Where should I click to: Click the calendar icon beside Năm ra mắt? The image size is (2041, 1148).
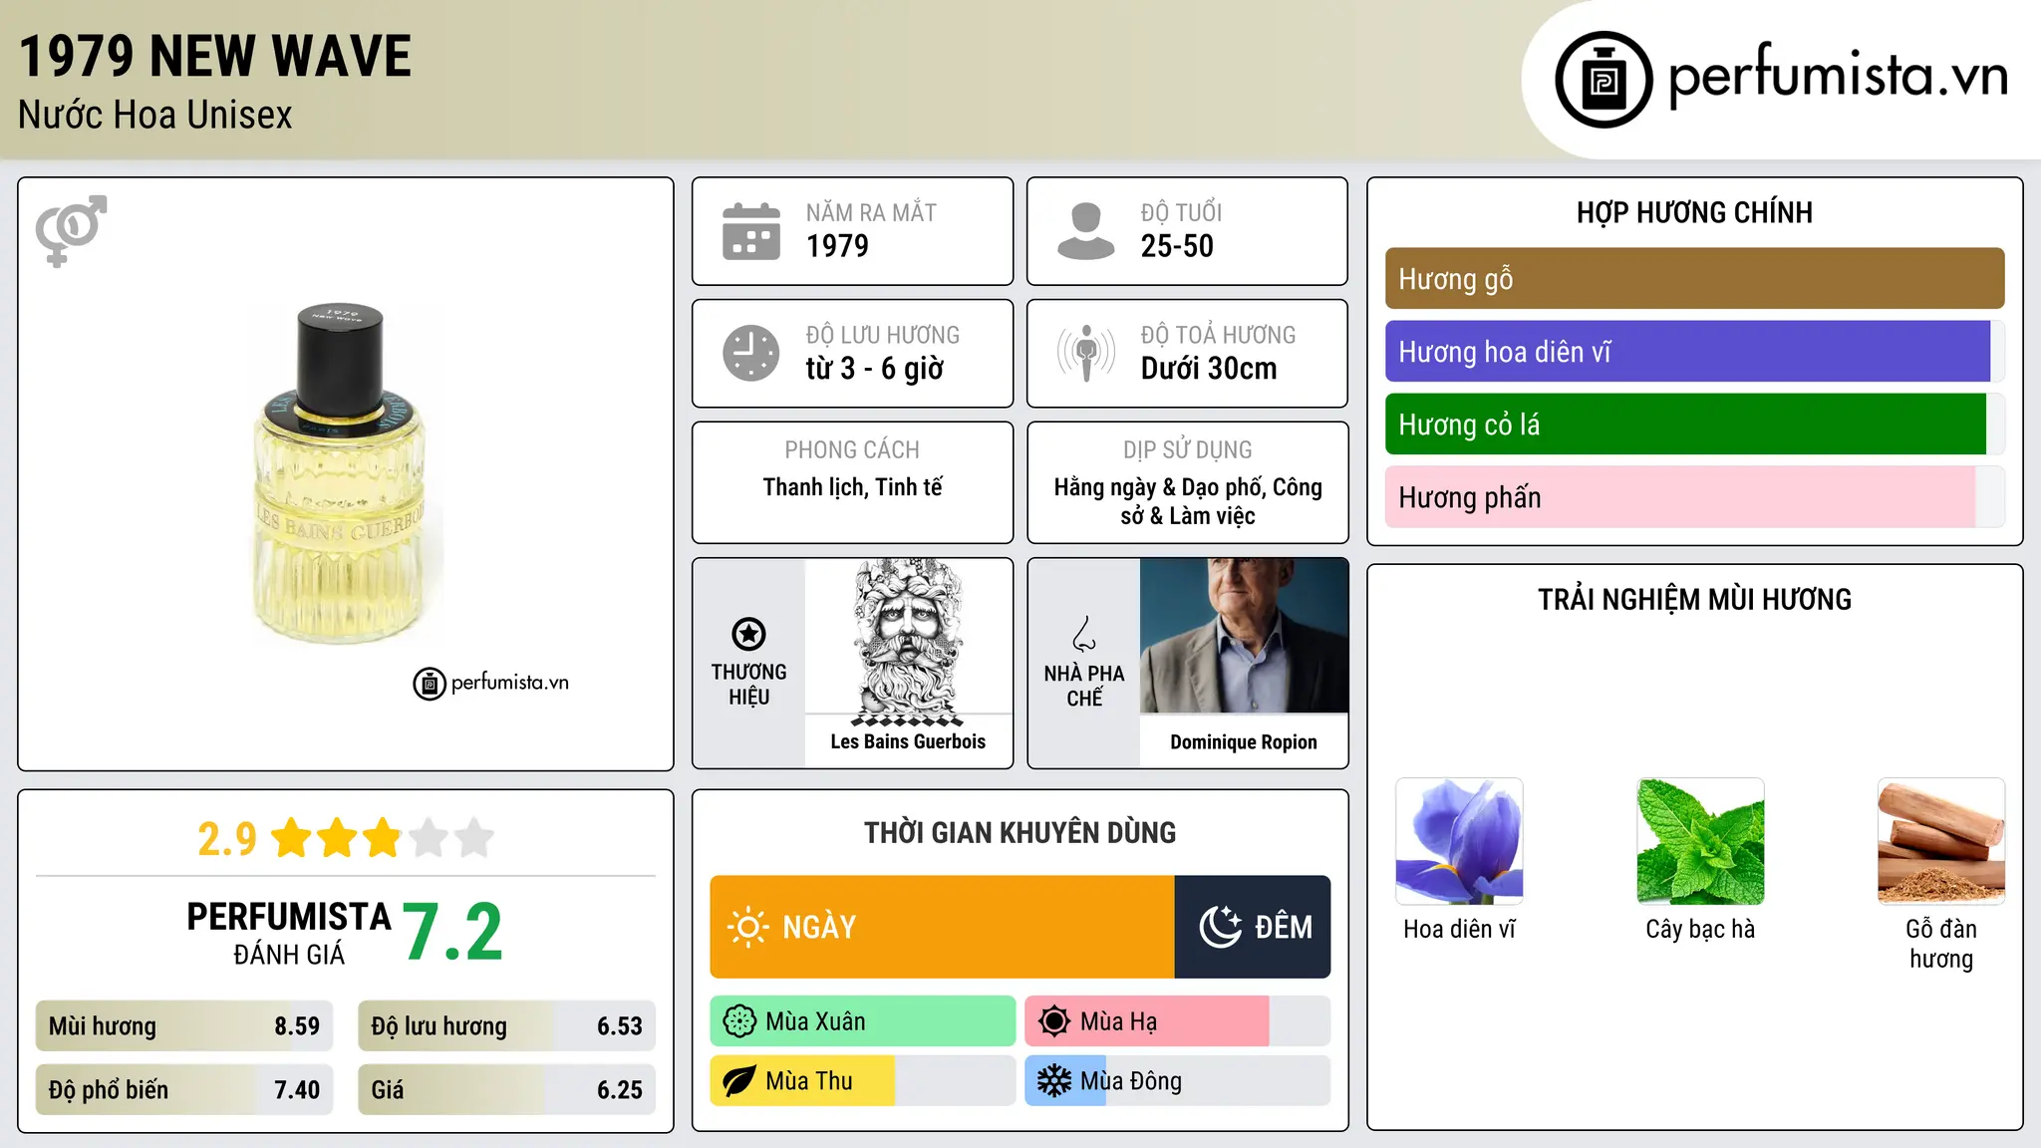[x=751, y=231]
